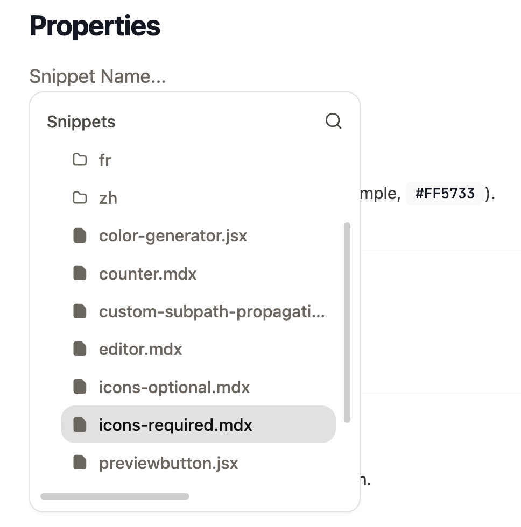This screenshot has width=521, height=527.
Task: Open the search icon in the Snippets panel
Action: tap(333, 121)
